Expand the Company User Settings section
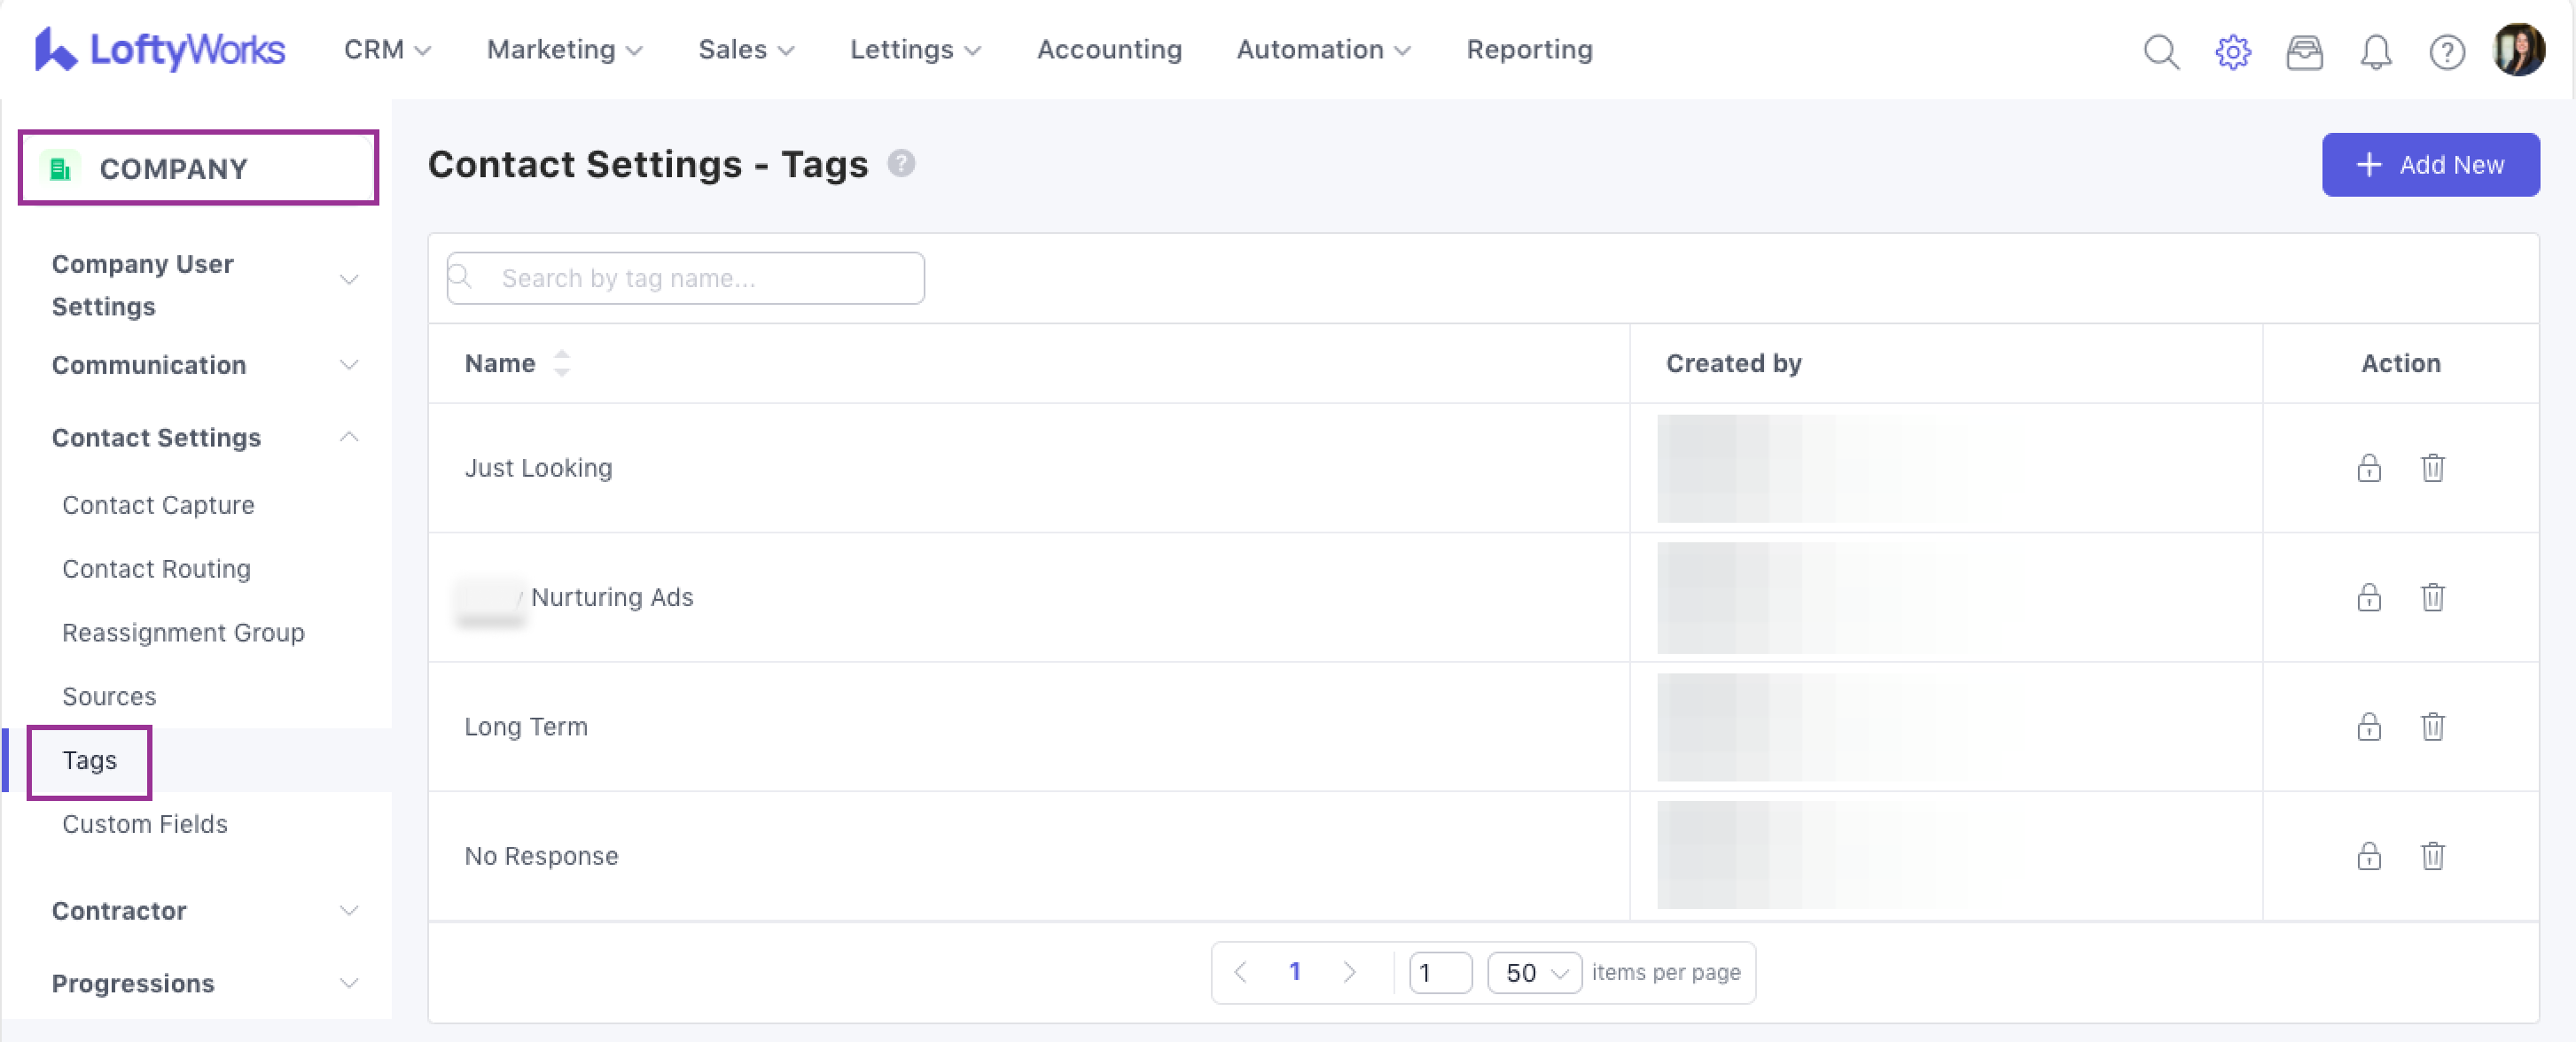Image resolution: width=2576 pixels, height=1042 pixels. point(348,280)
